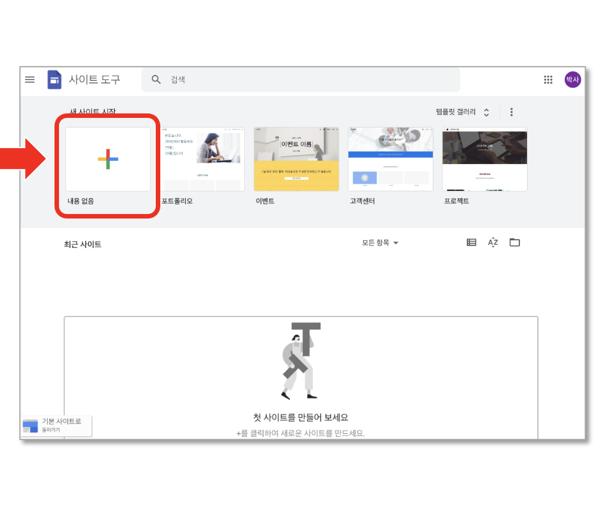Switch to list view icon
The height and width of the screenshot is (528, 604).
[471, 242]
